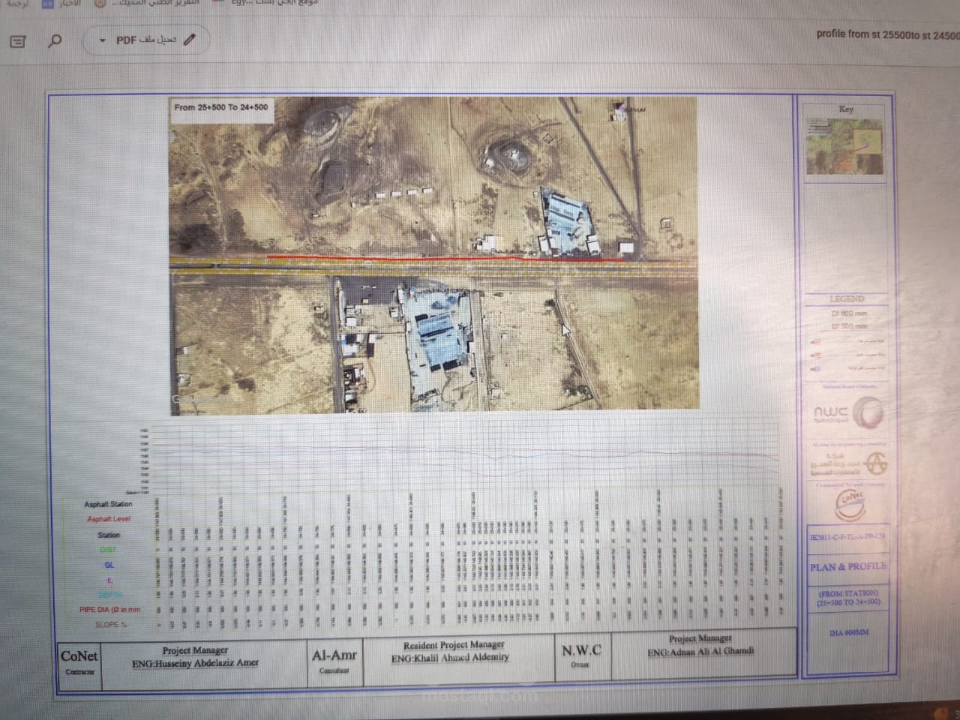Screen dimensions: 960x720
Task: Click the 'IL' row label
Action: pyautogui.click(x=109, y=580)
